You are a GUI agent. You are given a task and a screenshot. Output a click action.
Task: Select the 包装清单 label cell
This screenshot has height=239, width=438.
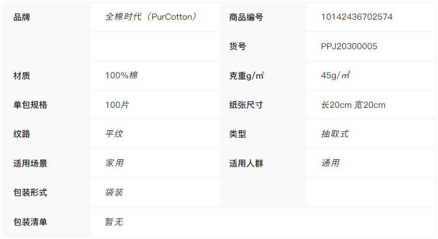[30, 222]
